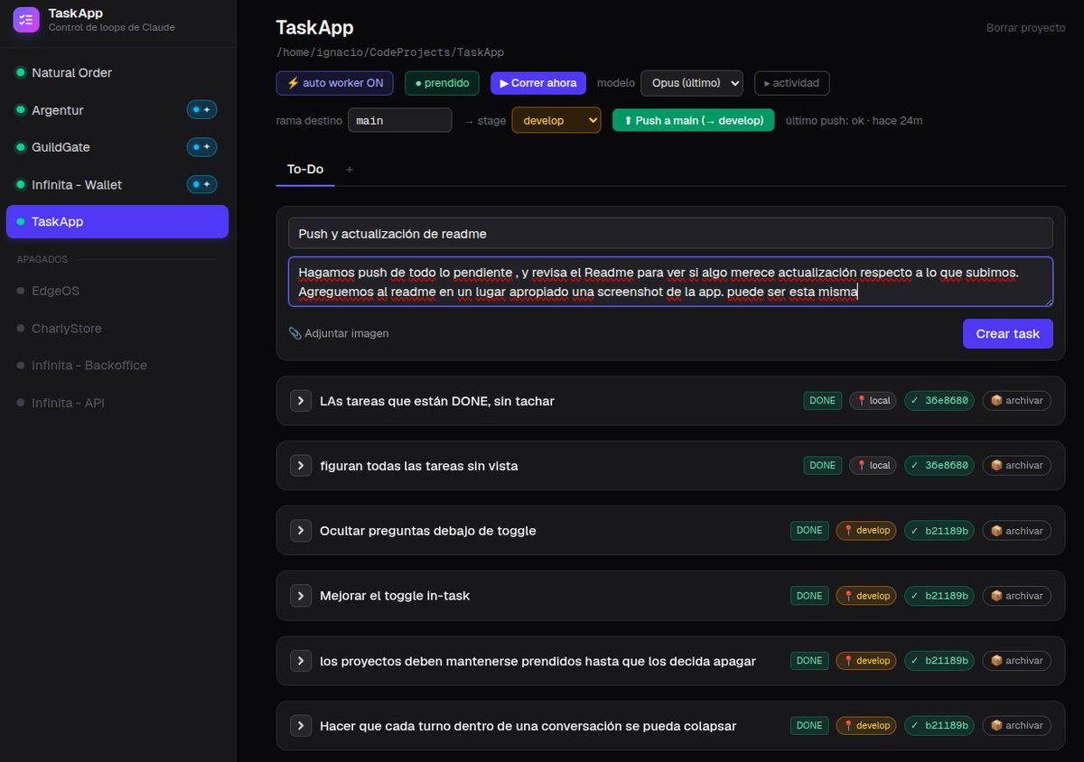The width and height of the screenshot is (1084, 762).
Task: Archive task los proyectos deben mantenerse prendidos
Action: 1017,661
